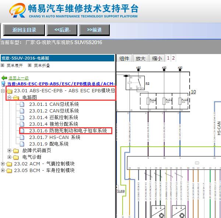Click the 菜单折叠 collapse-menu icon
221x218 pixels.
coord(29,65)
